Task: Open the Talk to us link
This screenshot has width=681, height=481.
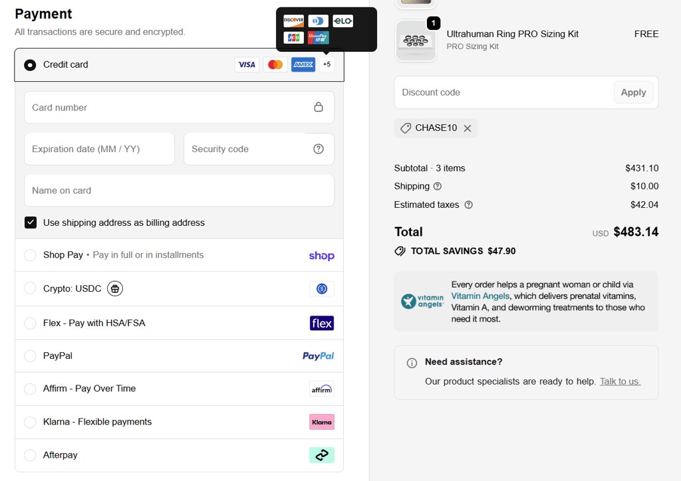Action: click(620, 381)
